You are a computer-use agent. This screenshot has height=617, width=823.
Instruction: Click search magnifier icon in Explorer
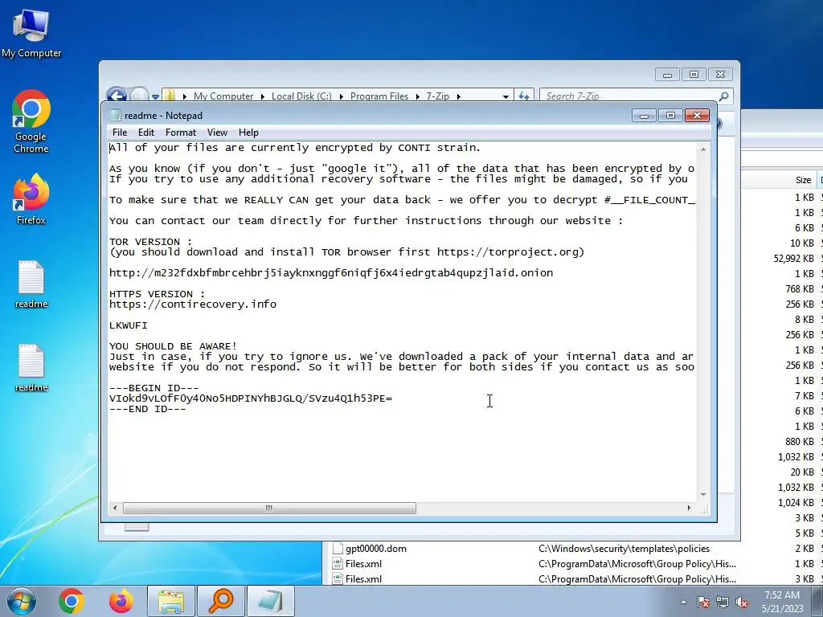pos(724,96)
